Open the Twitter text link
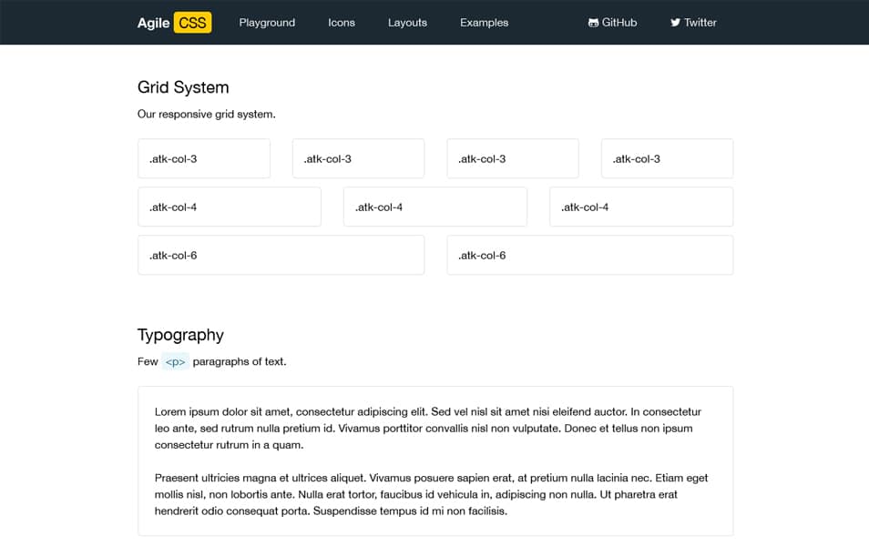This screenshot has height=546, width=869. pos(700,23)
